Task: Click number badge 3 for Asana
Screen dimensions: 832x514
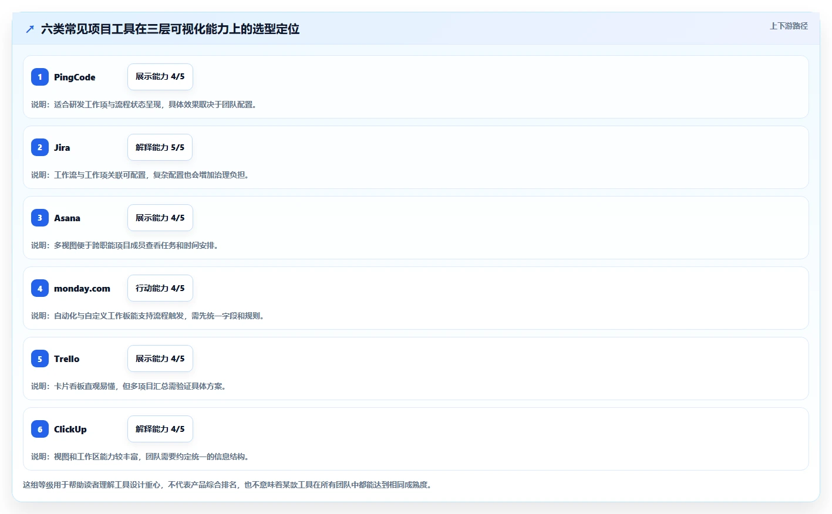Action: [40, 218]
